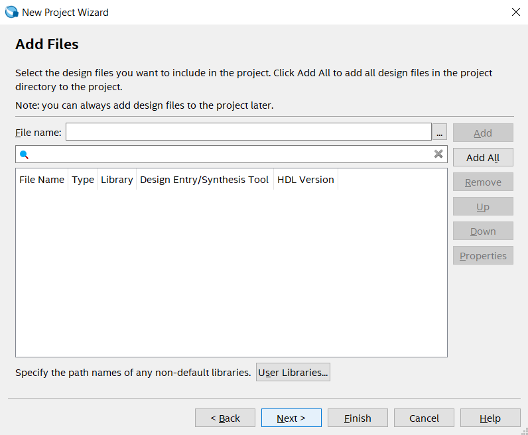Image resolution: width=528 pixels, height=435 pixels.
Task: Click the Down button
Action: click(483, 231)
